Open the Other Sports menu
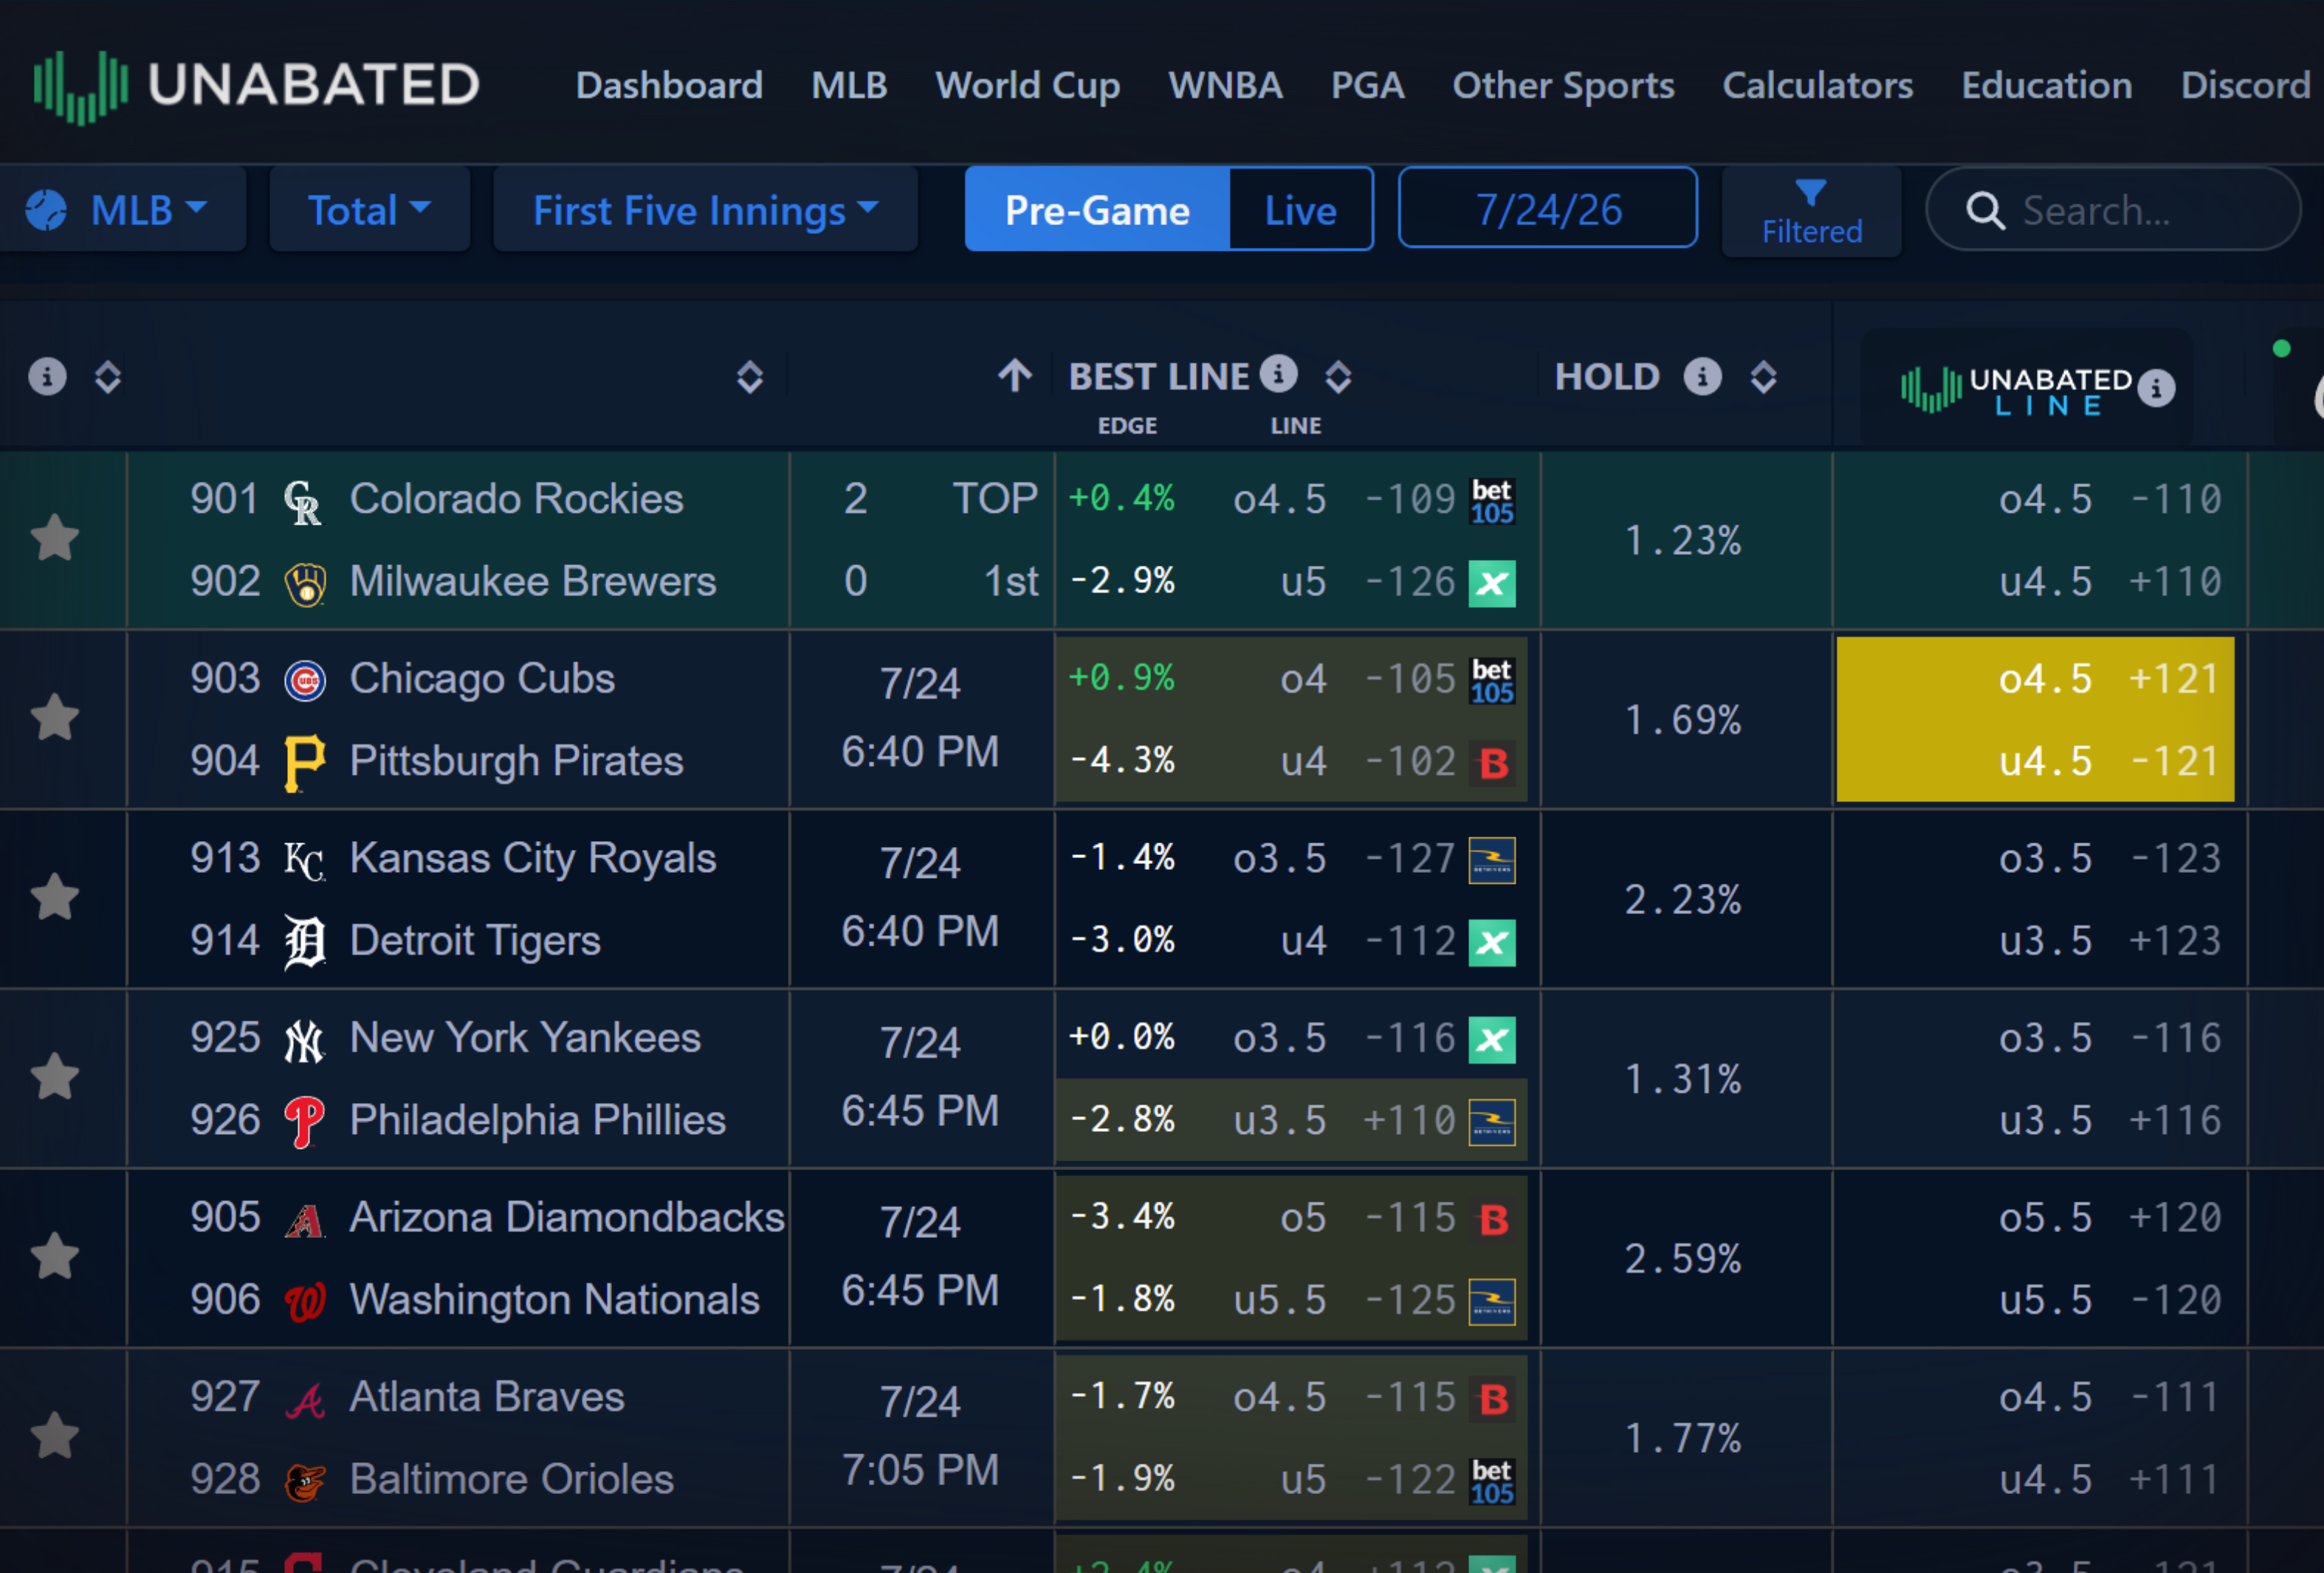 1563,85
